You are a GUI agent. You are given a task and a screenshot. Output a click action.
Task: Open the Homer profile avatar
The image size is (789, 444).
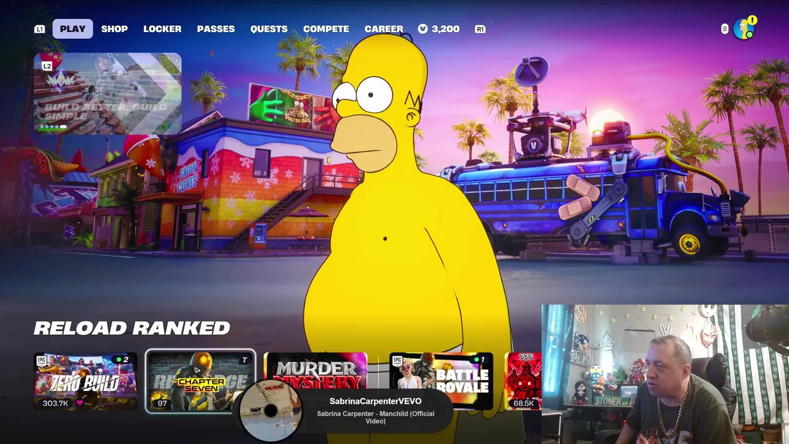coord(743,30)
